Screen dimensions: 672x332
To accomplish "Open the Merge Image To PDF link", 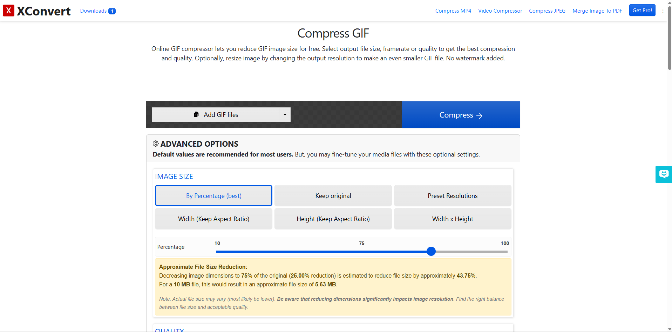I will pyautogui.click(x=597, y=11).
